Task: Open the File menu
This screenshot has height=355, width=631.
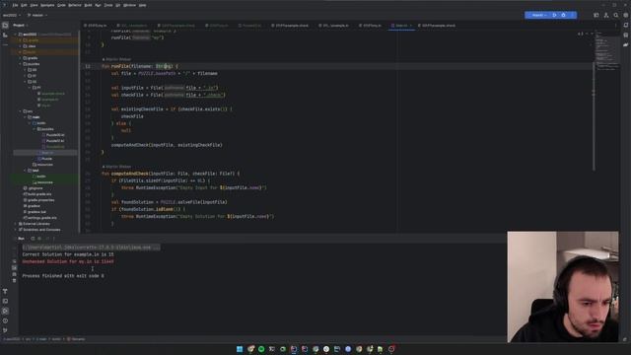Action: pos(15,5)
